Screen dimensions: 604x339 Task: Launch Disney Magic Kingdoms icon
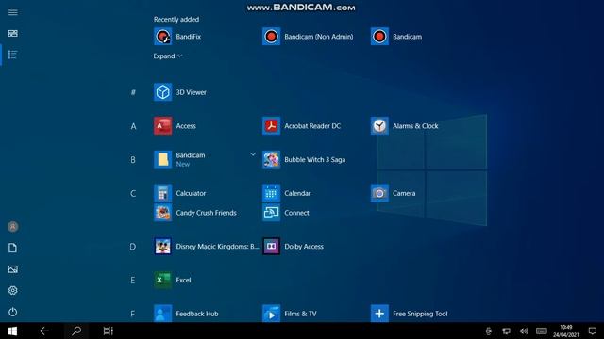click(x=163, y=247)
